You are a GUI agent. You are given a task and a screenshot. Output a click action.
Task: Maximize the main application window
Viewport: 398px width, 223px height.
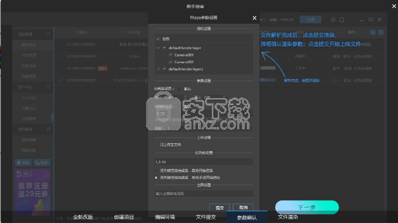pyautogui.click(x=371, y=19)
